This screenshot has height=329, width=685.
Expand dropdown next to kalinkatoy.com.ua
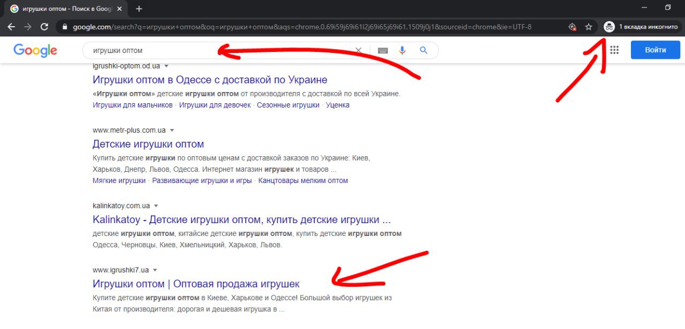coord(156,205)
